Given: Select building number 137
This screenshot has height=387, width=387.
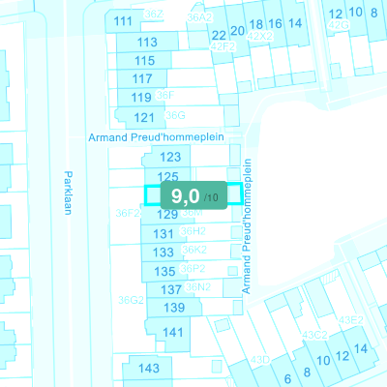Looking at the screenshot, I should point(171,289).
